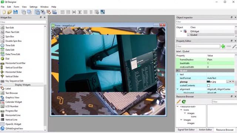Image resolution: width=237 pixels, height=133 pixels.
Task: Apply the Lay Out in a Grid icon
Action: coord(86,12)
